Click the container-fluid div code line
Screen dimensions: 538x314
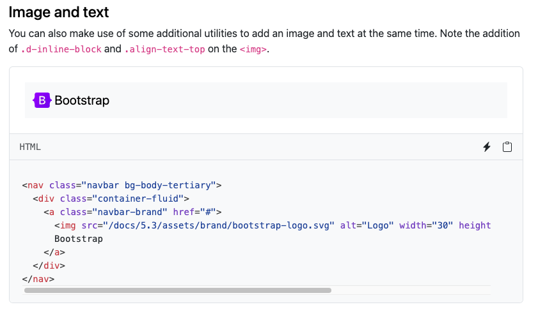111,198
